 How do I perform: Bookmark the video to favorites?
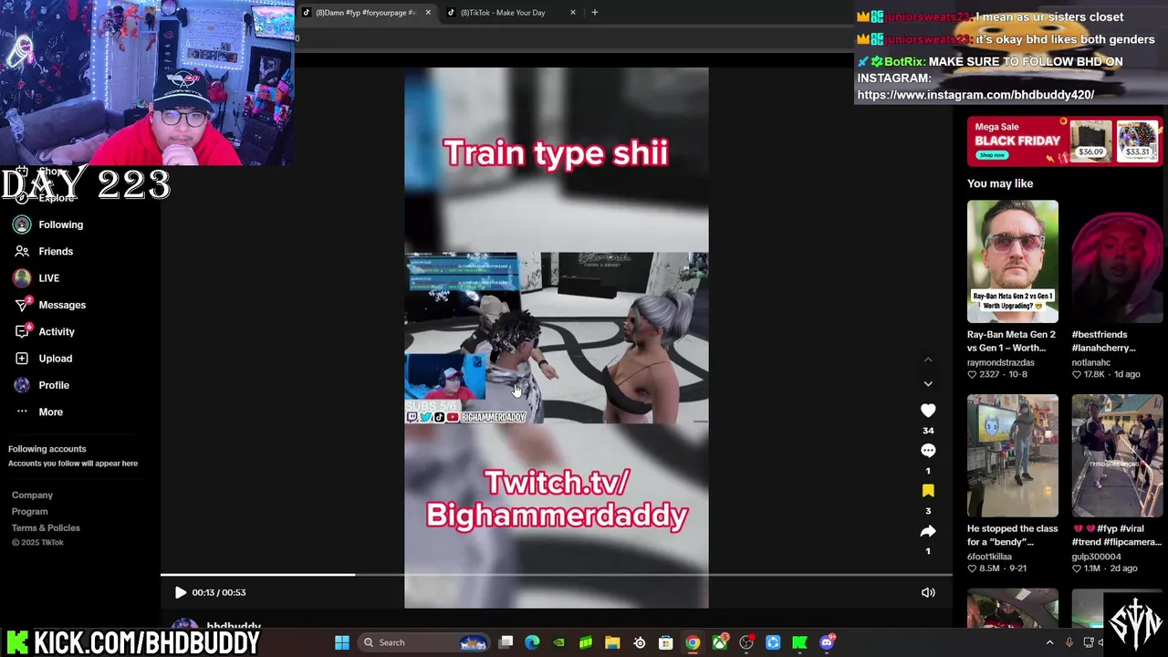click(928, 491)
